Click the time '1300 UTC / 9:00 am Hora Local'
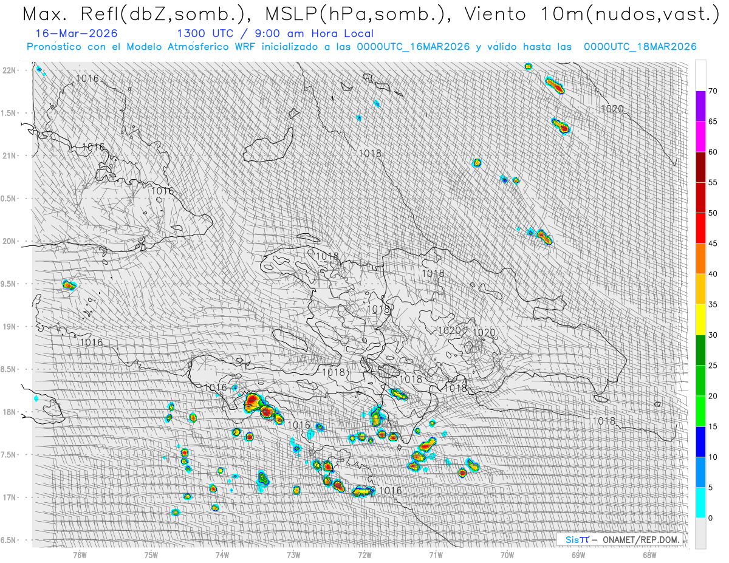729x563 pixels. tap(275, 34)
